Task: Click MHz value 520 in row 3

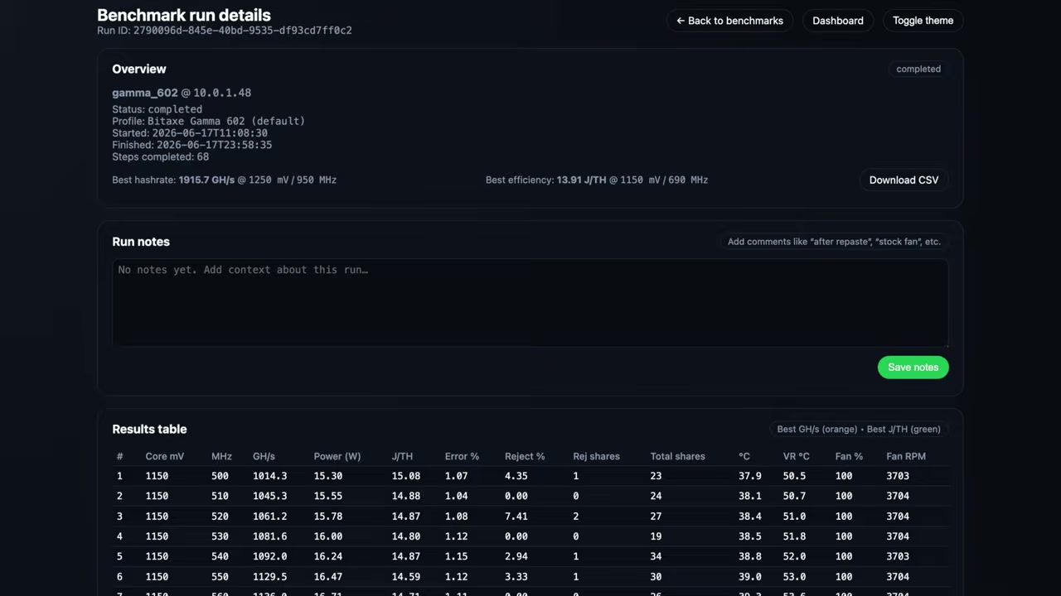Action: pos(220,516)
